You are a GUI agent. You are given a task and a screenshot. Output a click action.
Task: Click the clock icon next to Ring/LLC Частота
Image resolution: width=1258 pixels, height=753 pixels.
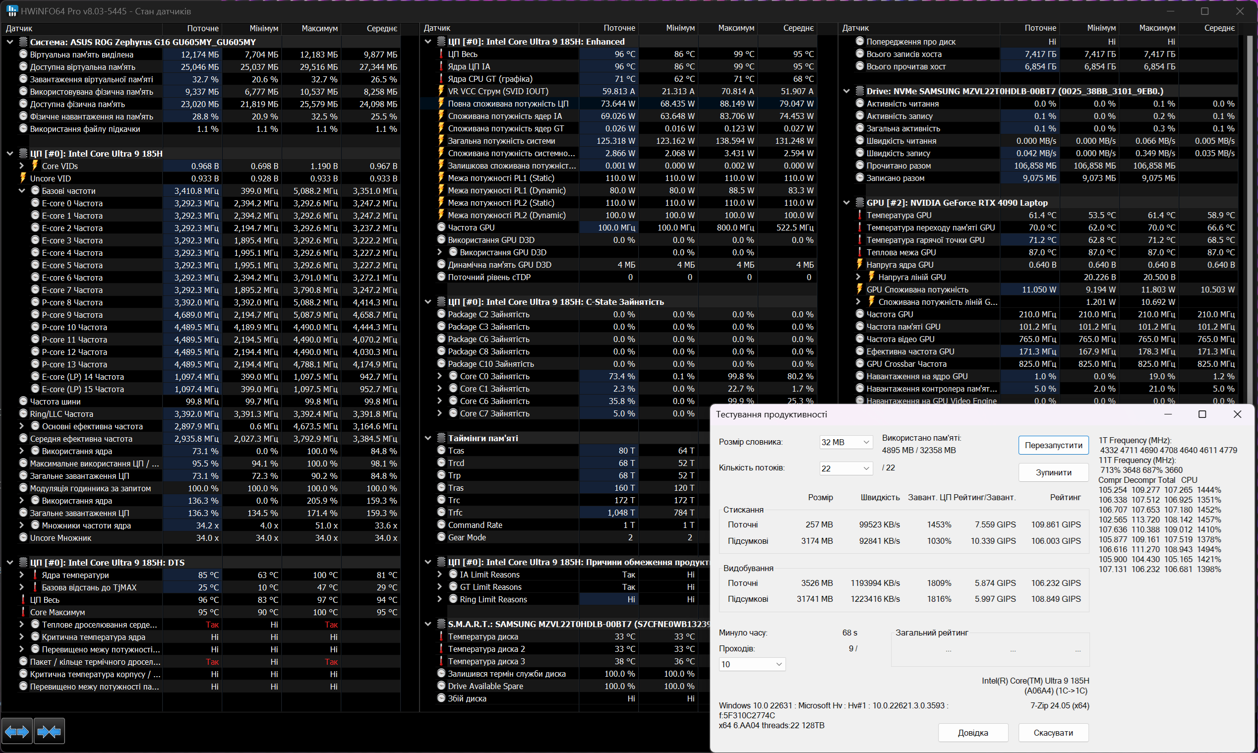click(23, 414)
